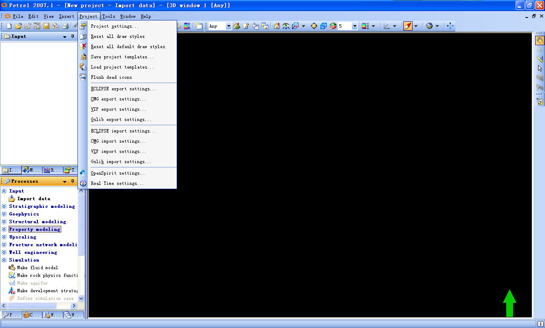The height and width of the screenshot is (328, 545).
Task: Click the axis icon in toolbar
Action: 387,26
